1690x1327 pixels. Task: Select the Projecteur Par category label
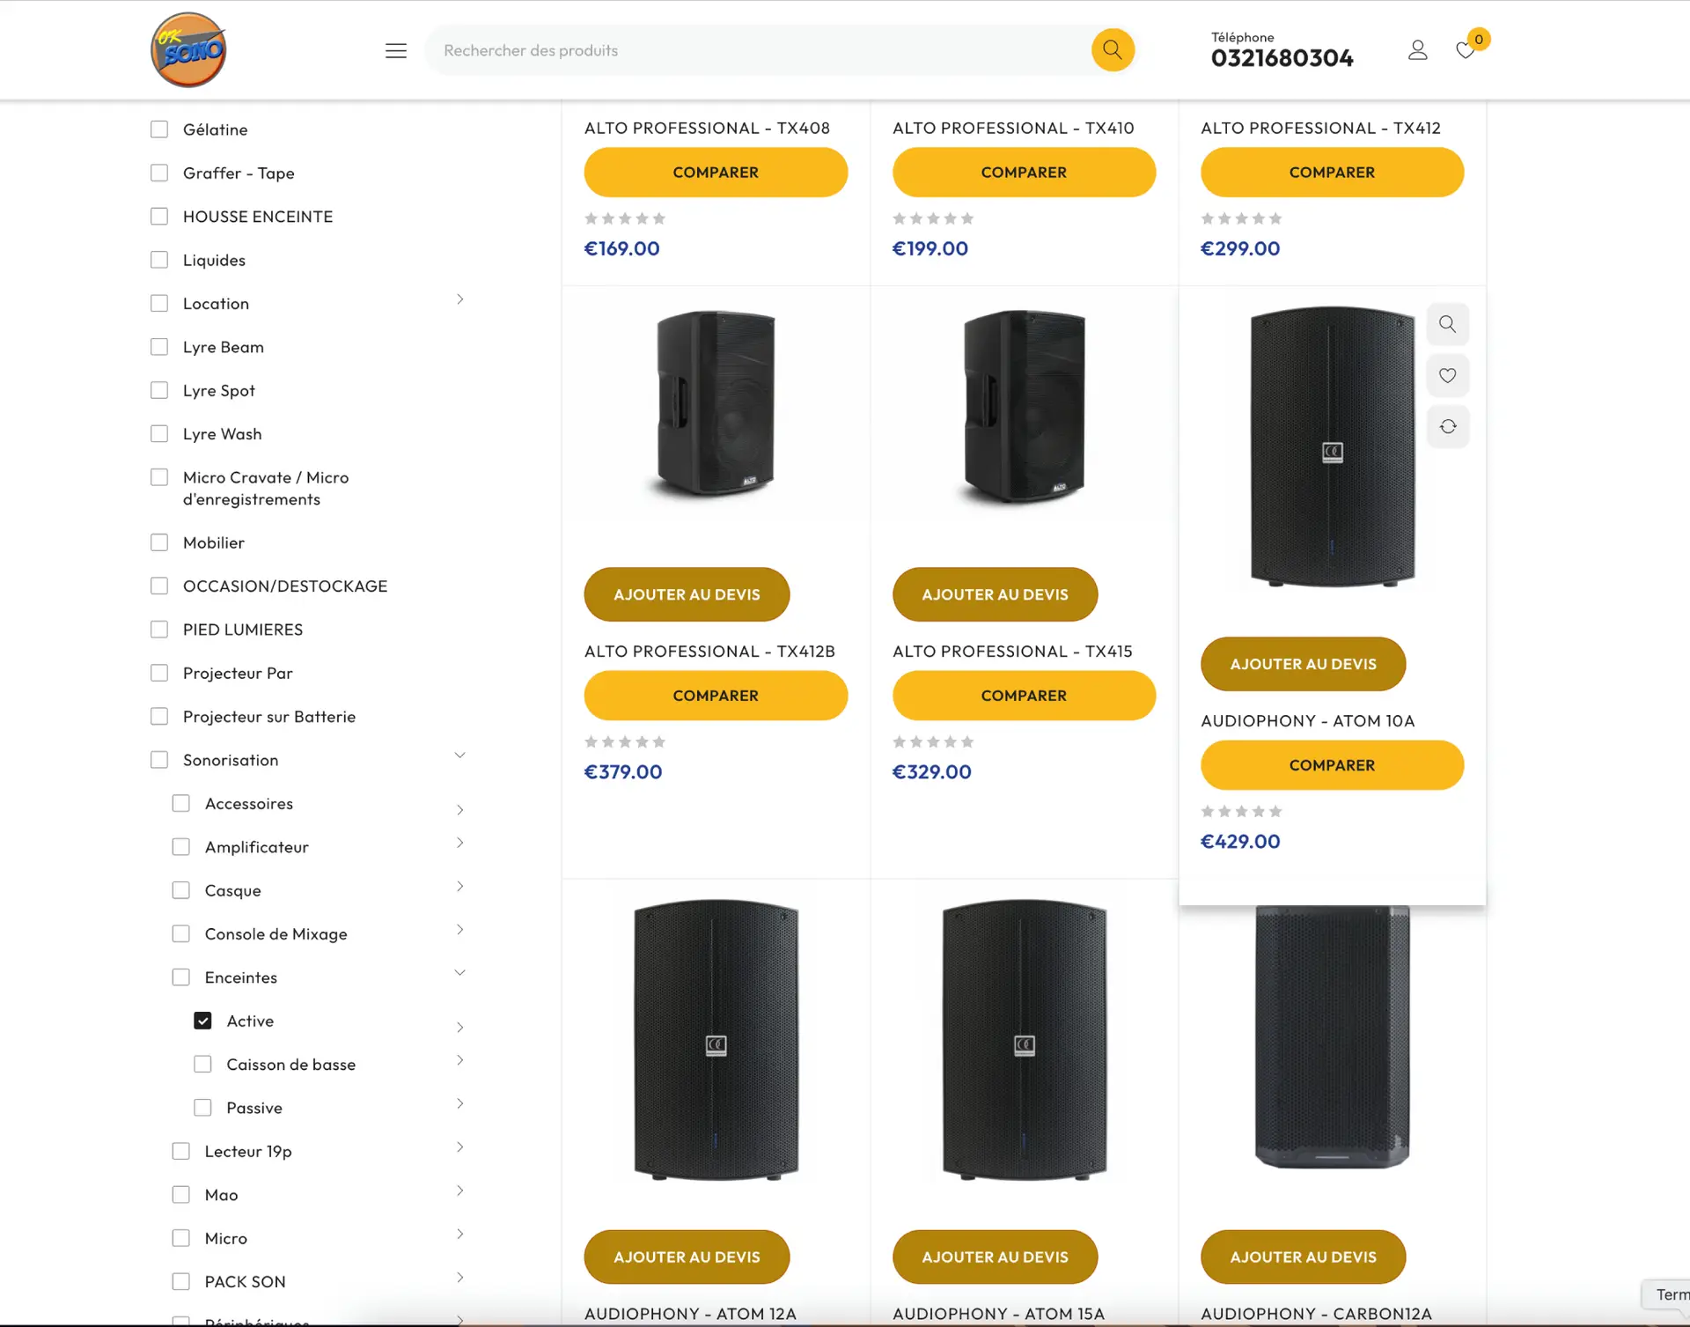pyautogui.click(x=238, y=673)
